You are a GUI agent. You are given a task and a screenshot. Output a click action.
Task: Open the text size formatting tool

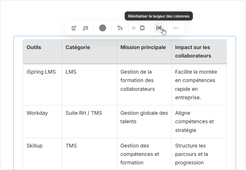[x=120, y=28]
